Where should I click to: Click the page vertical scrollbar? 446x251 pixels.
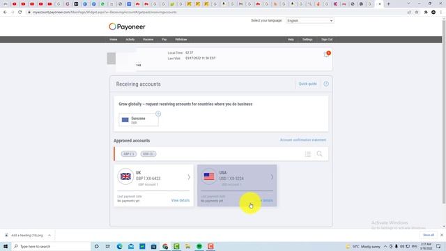(444, 111)
